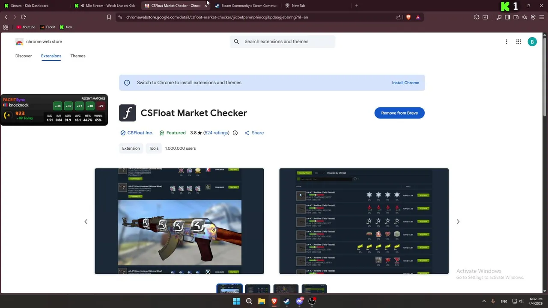
Task: Go to the Themes section
Action: coord(78,56)
